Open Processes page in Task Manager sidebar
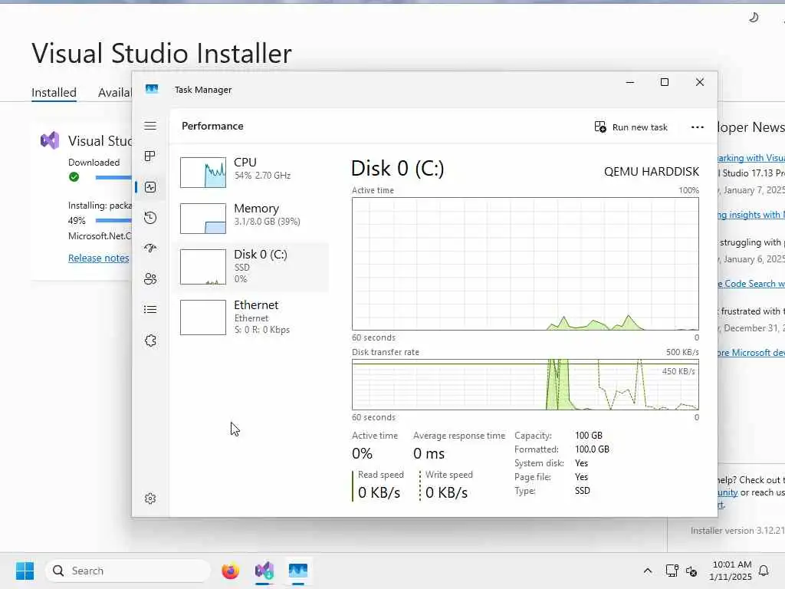The width and height of the screenshot is (785, 589). pos(150,156)
